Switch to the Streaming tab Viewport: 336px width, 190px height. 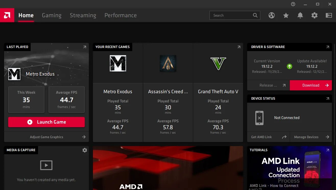click(83, 15)
